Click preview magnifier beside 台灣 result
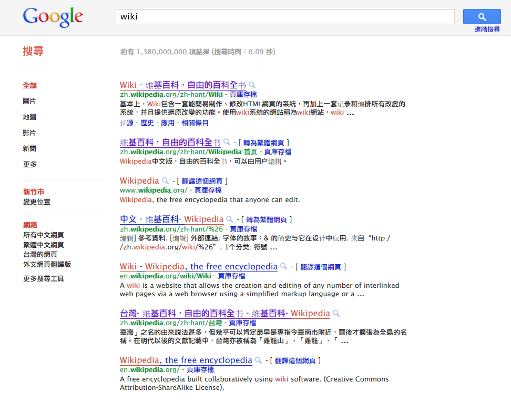The width and height of the screenshot is (511, 402). (x=336, y=314)
